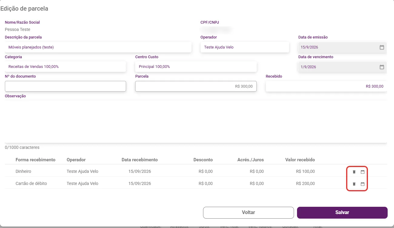
Task: Open the Categoria field
Action: coord(65,67)
